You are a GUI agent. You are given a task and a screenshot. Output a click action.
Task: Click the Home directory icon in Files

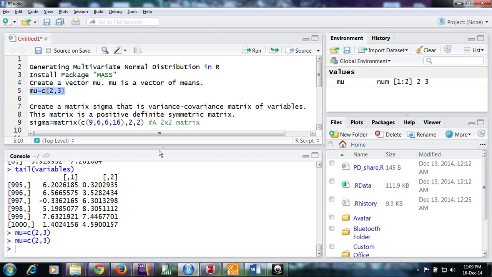click(342, 144)
